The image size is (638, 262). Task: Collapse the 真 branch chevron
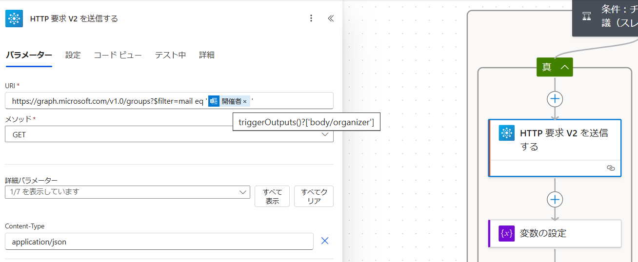tap(565, 67)
